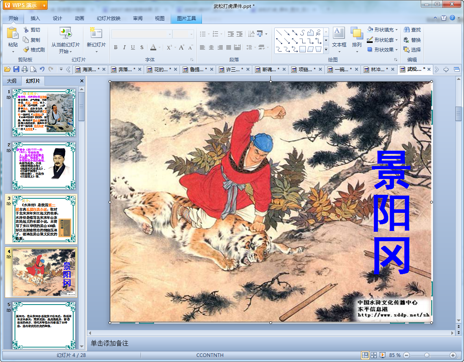Toggle Bold formatting
The width and height of the screenshot is (464, 362).
click(116, 47)
